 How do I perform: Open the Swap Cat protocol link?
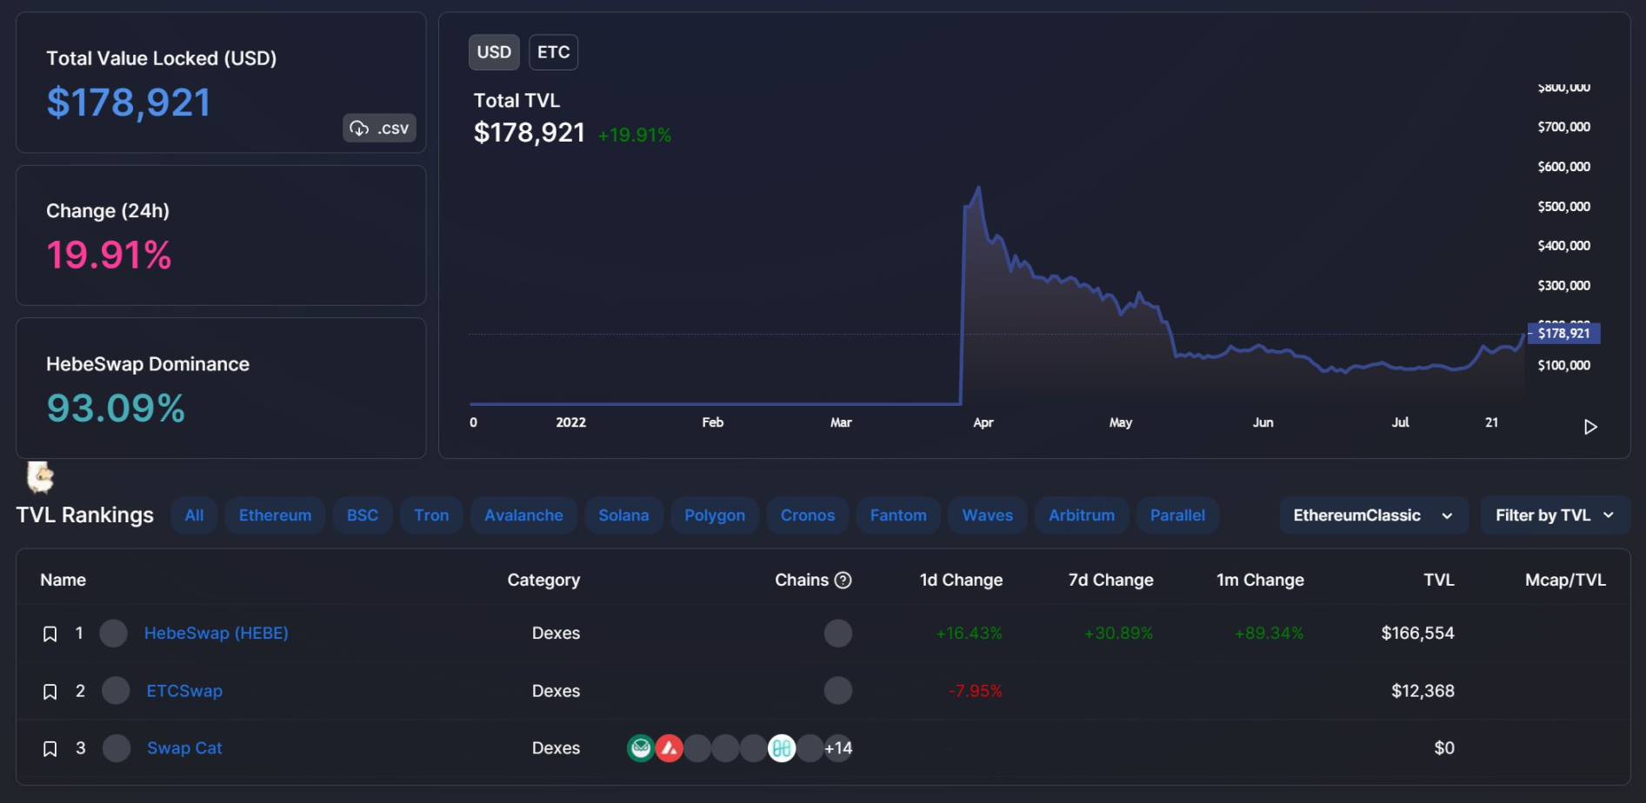pos(184,748)
